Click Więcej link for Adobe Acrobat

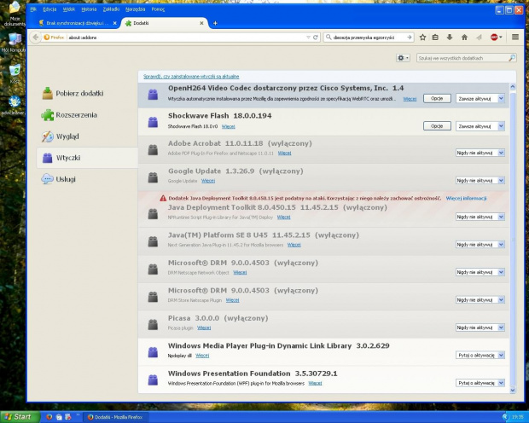point(284,154)
